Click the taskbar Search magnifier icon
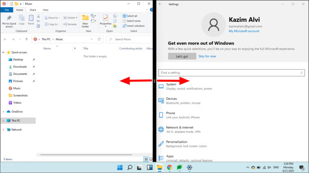Screen dimensions: 309x173 coord(130,167)
